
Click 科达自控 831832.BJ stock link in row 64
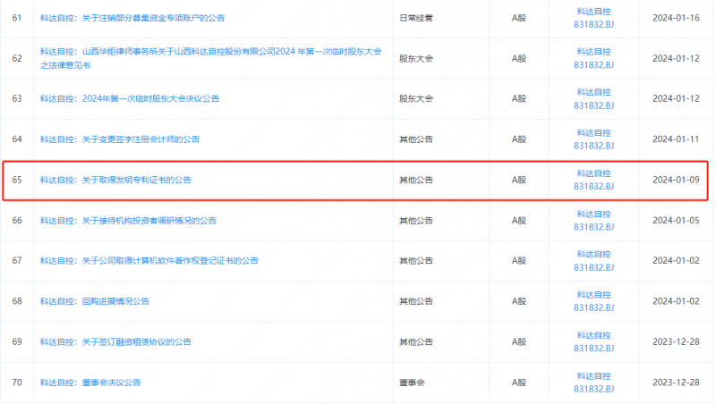tap(593, 139)
